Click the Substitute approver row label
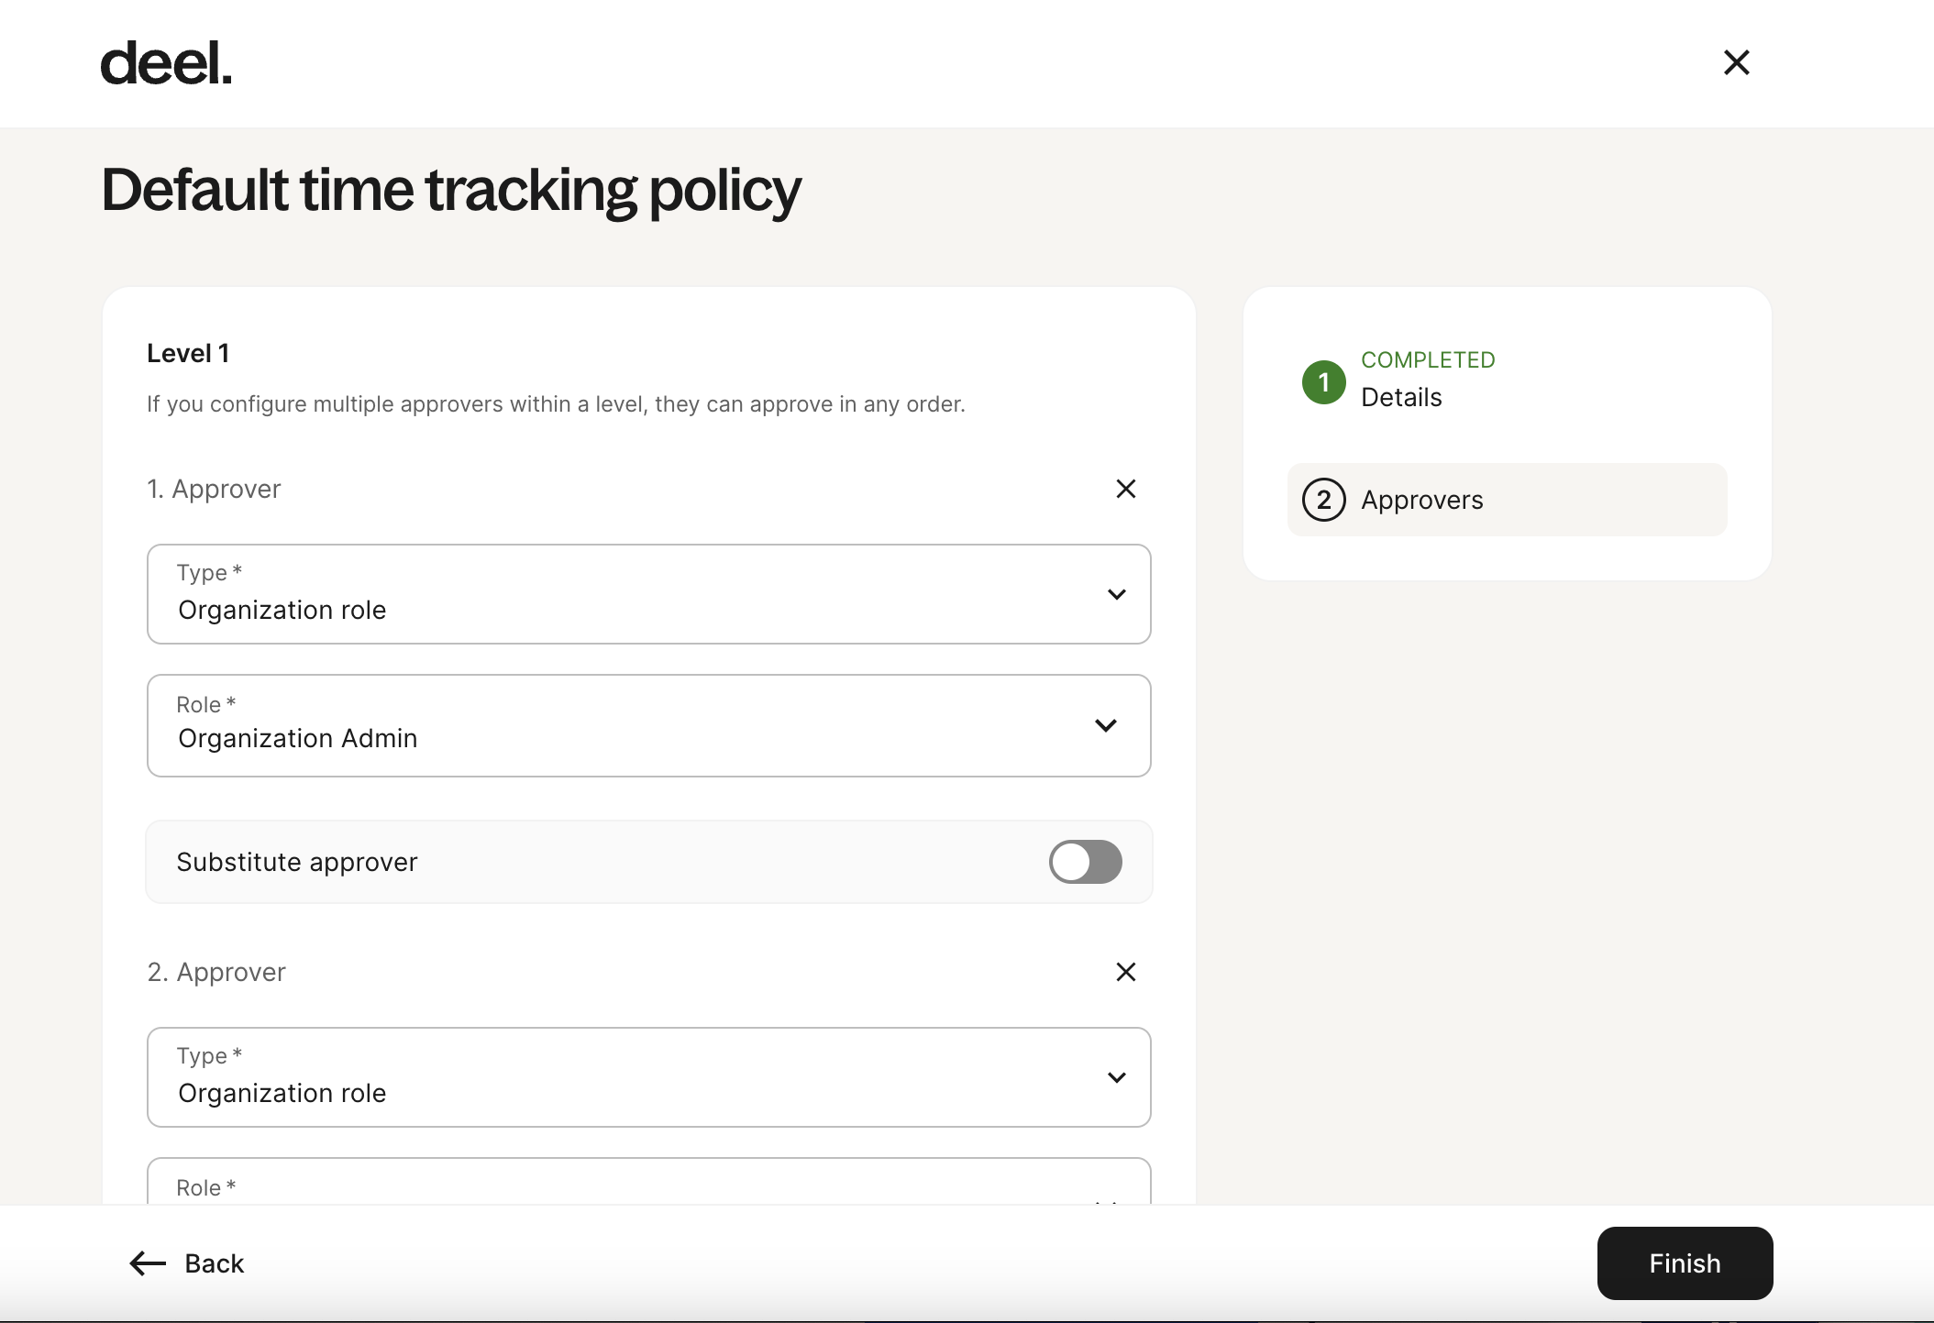1934x1323 pixels. (x=297, y=862)
